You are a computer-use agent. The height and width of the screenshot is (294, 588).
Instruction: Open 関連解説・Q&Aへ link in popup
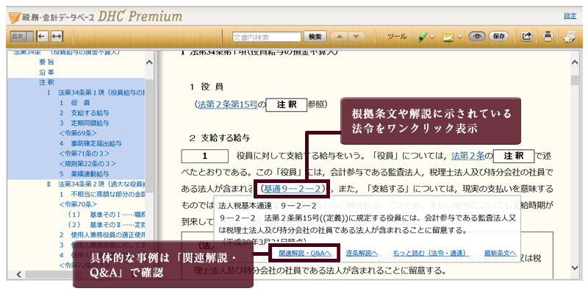tap(298, 253)
